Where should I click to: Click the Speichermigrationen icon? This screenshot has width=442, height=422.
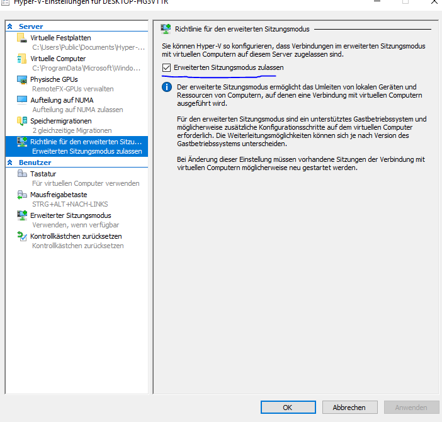(x=21, y=121)
